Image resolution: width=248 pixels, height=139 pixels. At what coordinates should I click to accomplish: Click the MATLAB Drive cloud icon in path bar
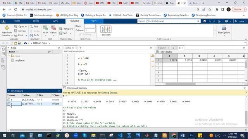[25, 43]
